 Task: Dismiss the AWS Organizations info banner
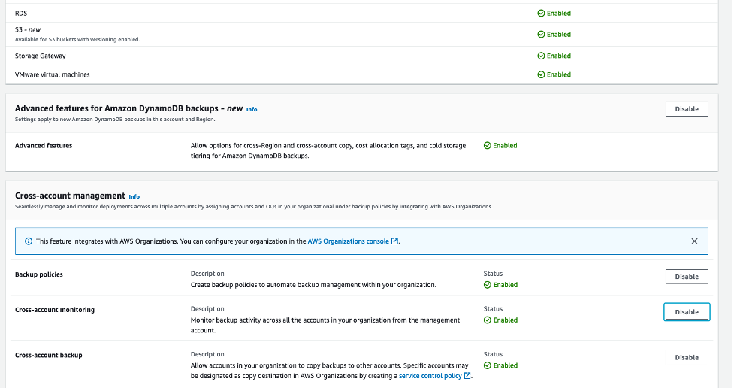coord(693,241)
